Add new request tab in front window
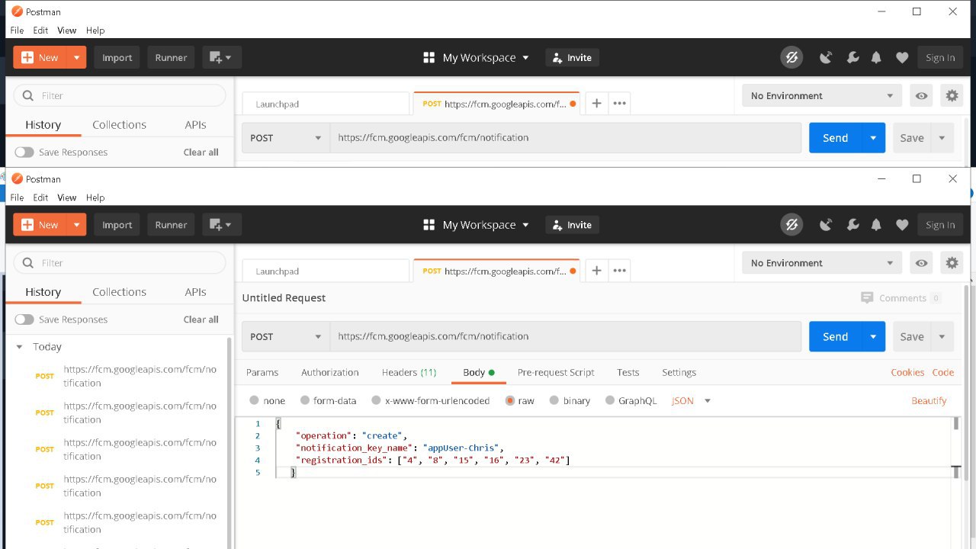This screenshot has height=549, width=976. pos(596,271)
